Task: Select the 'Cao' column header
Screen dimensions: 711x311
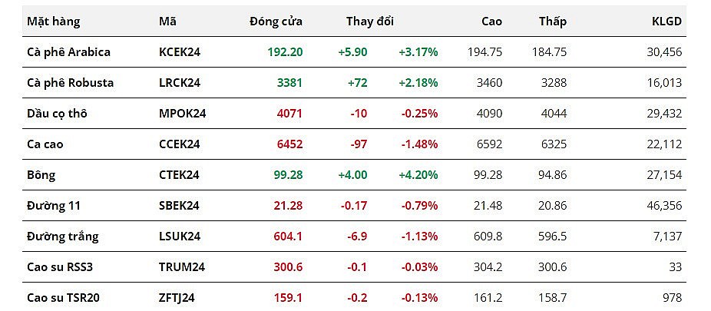Action: click(491, 22)
